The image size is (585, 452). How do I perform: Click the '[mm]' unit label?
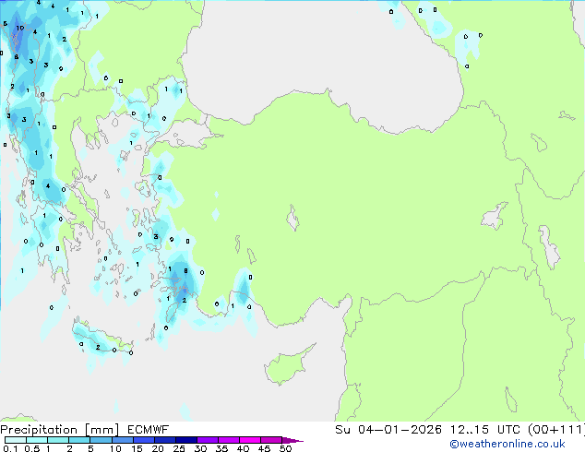(x=101, y=430)
